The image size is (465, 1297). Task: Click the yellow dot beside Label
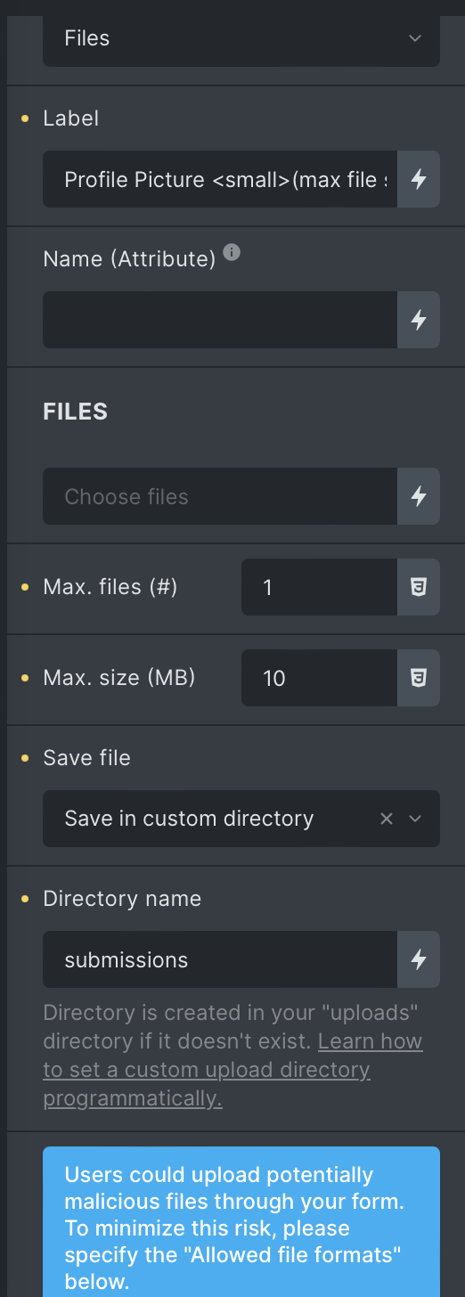click(x=25, y=118)
